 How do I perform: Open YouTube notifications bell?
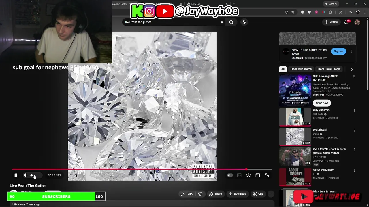[x=346, y=22]
